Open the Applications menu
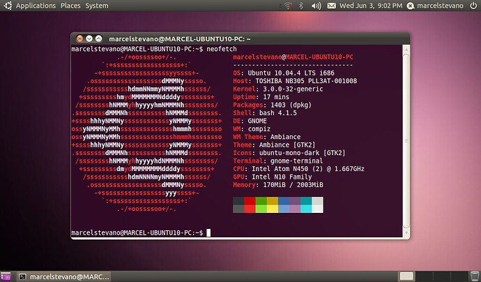This screenshot has width=481, height=282. 36,6
